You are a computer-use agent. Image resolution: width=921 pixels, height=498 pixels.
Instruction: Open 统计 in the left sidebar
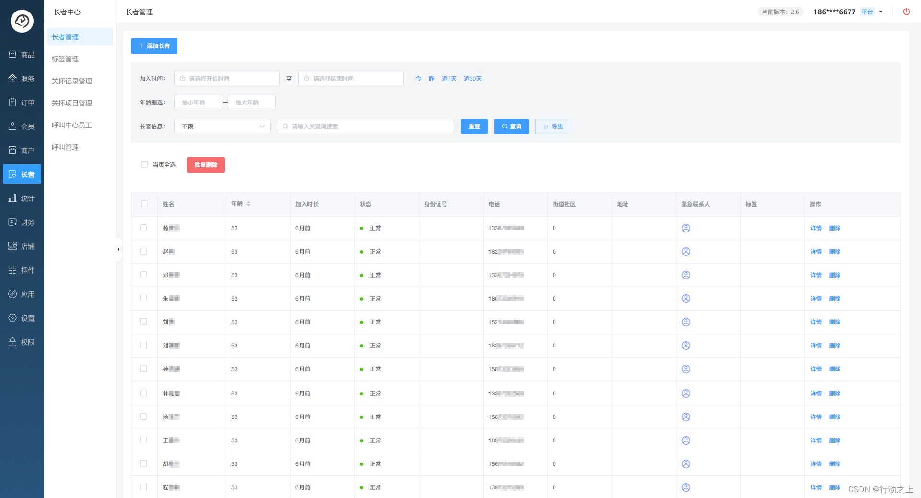pyautogui.click(x=22, y=198)
